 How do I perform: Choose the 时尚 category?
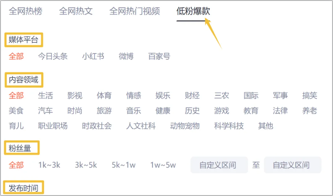(75, 111)
